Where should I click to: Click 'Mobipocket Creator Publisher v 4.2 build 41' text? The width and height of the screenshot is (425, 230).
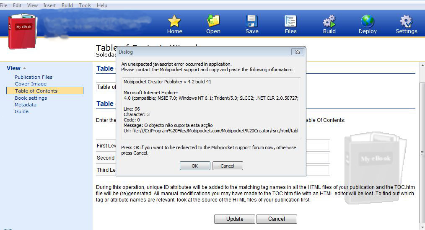(x=167, y=82)
